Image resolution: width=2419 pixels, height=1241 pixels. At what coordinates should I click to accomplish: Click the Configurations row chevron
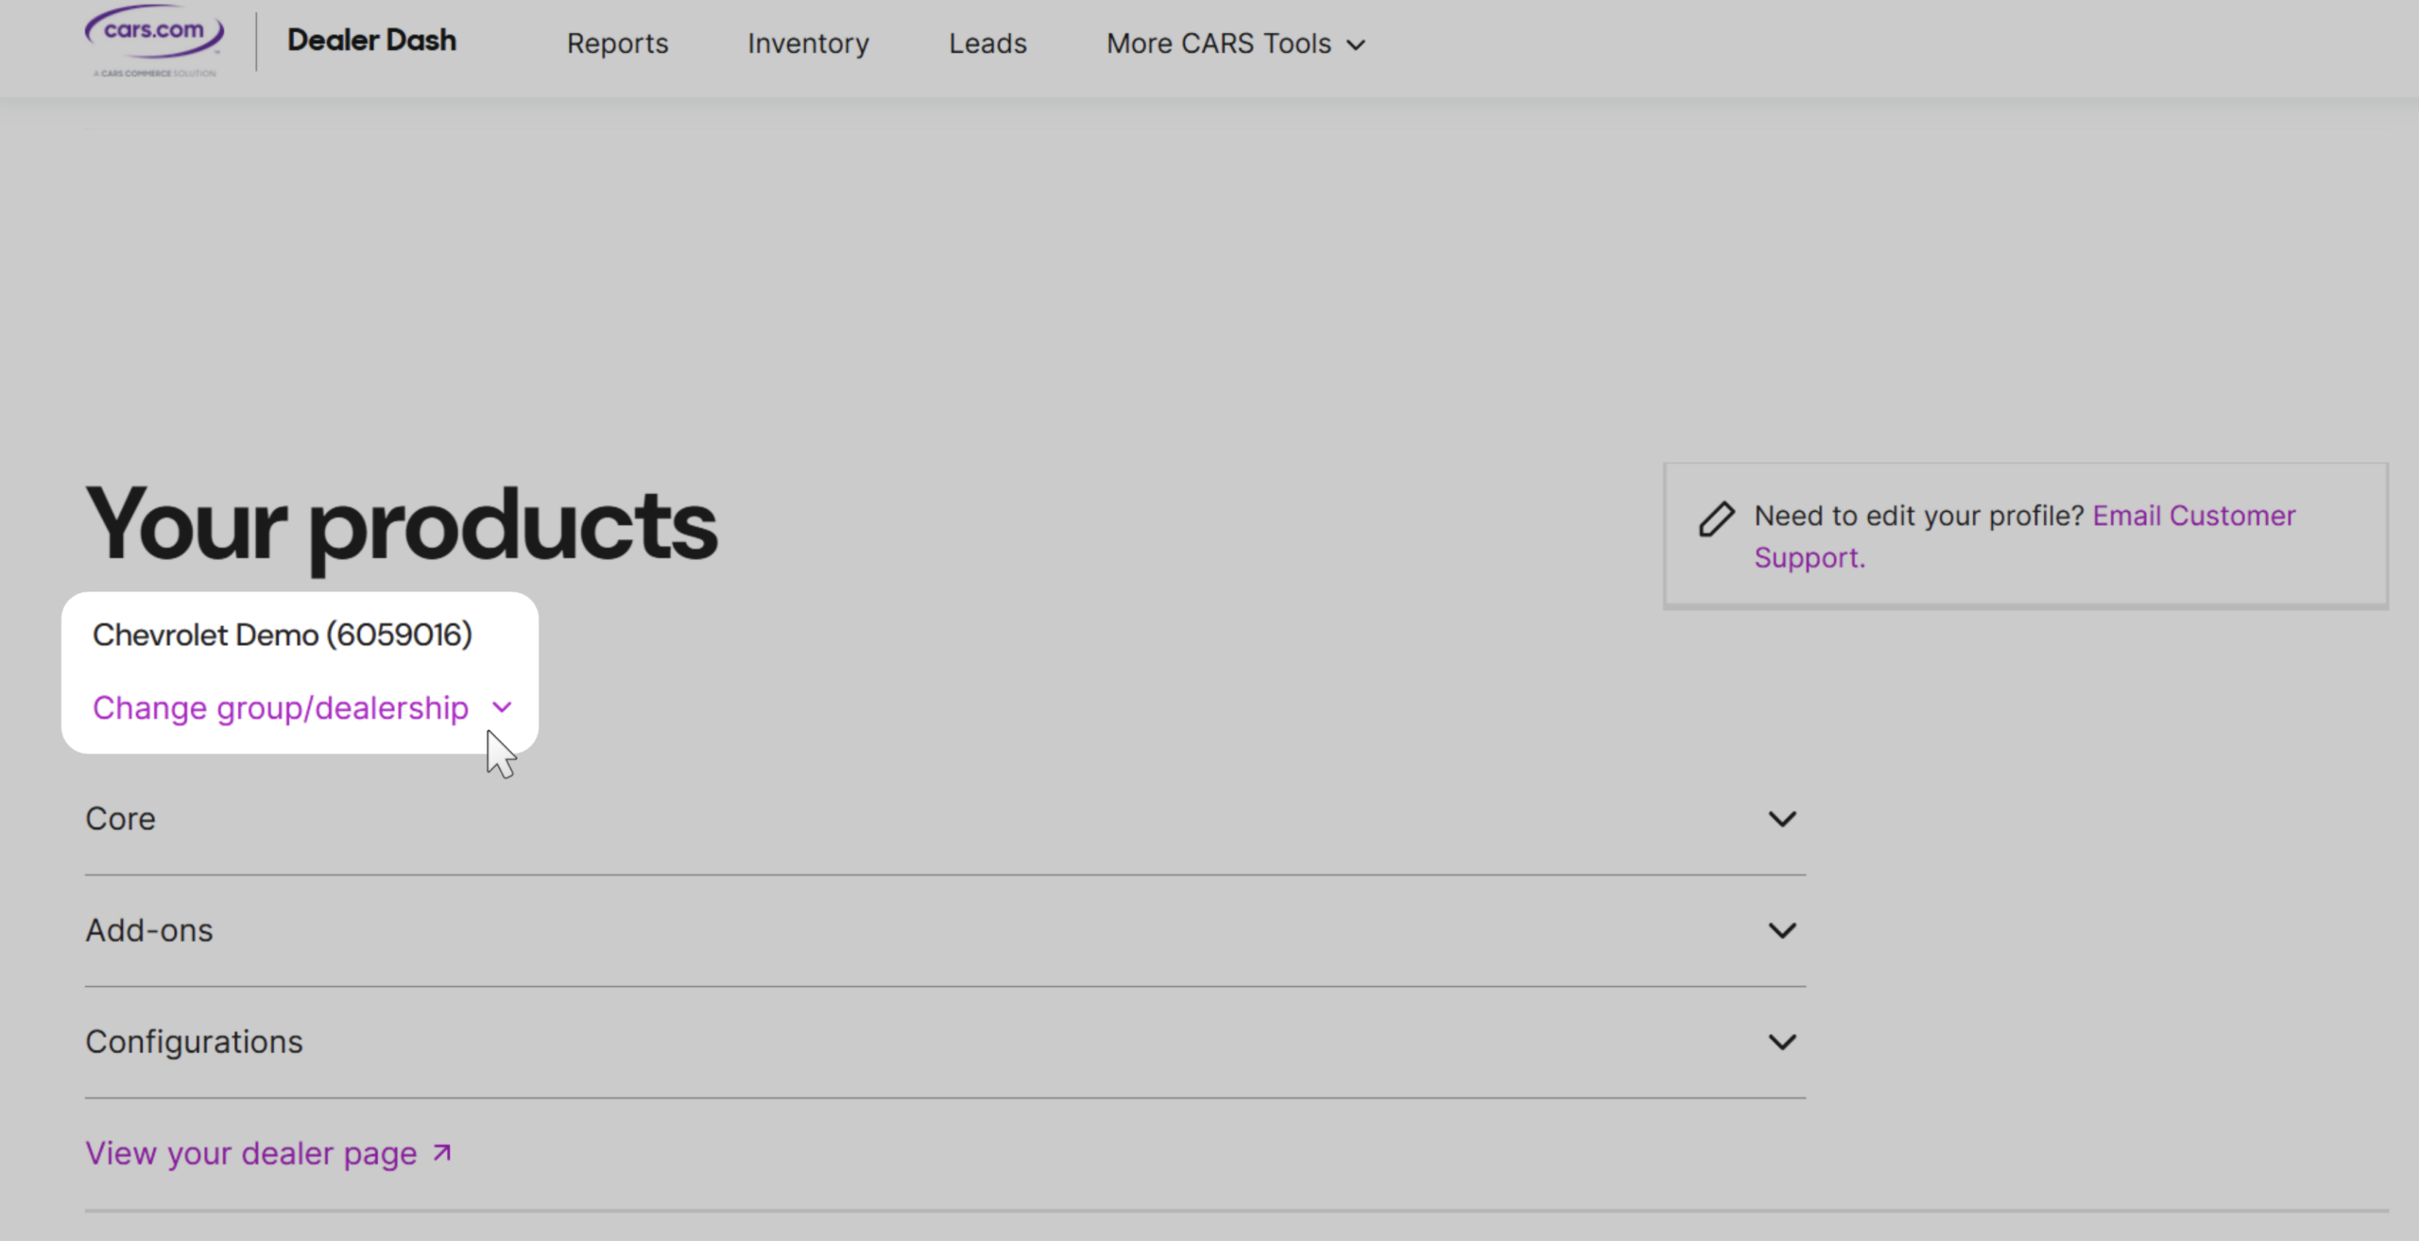pyautogui.click(x=1782, y=1042)
